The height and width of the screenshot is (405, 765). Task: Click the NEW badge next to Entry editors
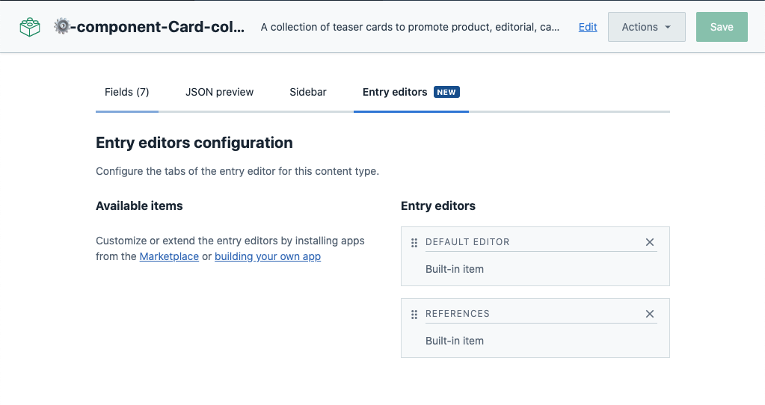point(446,92)
